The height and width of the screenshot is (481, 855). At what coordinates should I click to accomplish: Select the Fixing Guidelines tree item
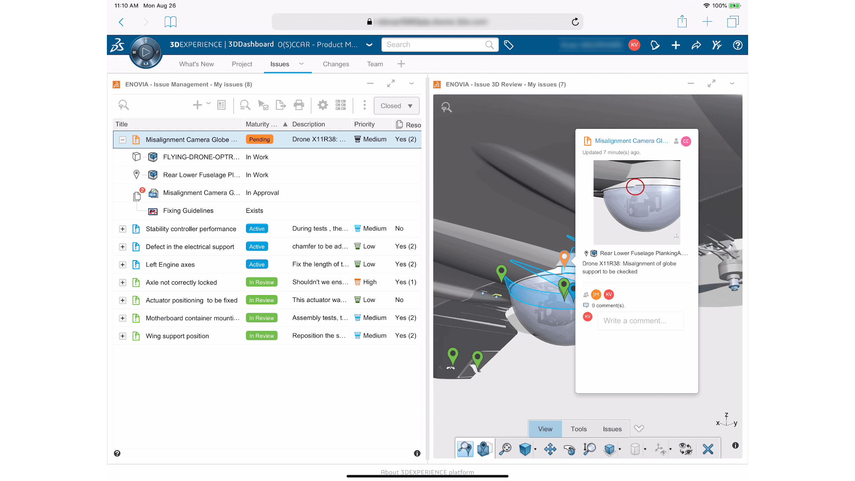point(188,211)
